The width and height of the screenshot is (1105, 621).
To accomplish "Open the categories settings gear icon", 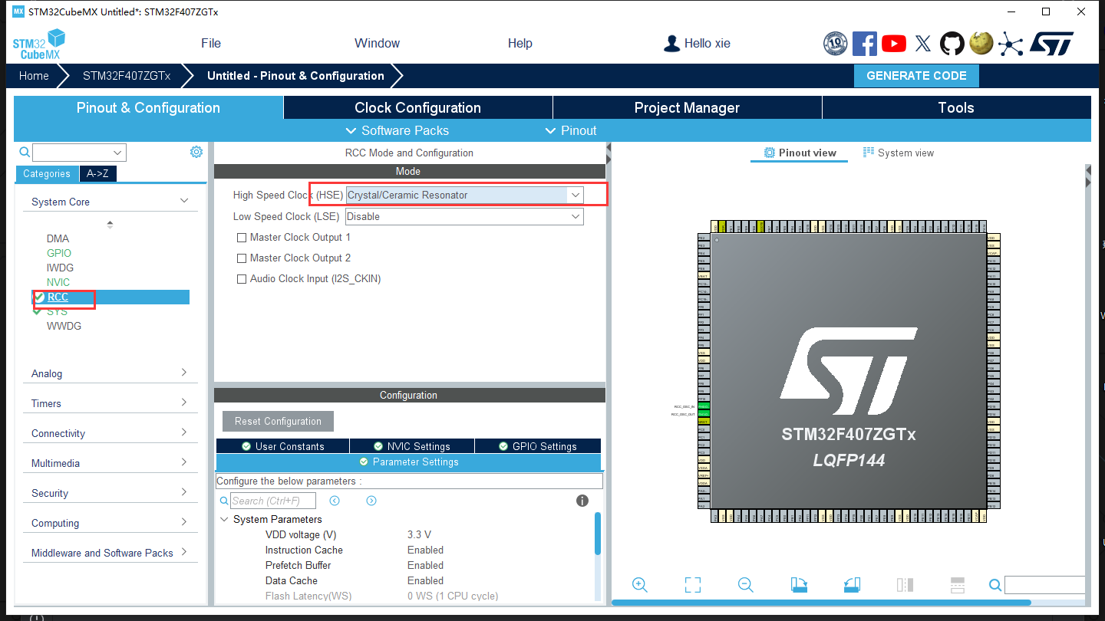I will 196,152.
